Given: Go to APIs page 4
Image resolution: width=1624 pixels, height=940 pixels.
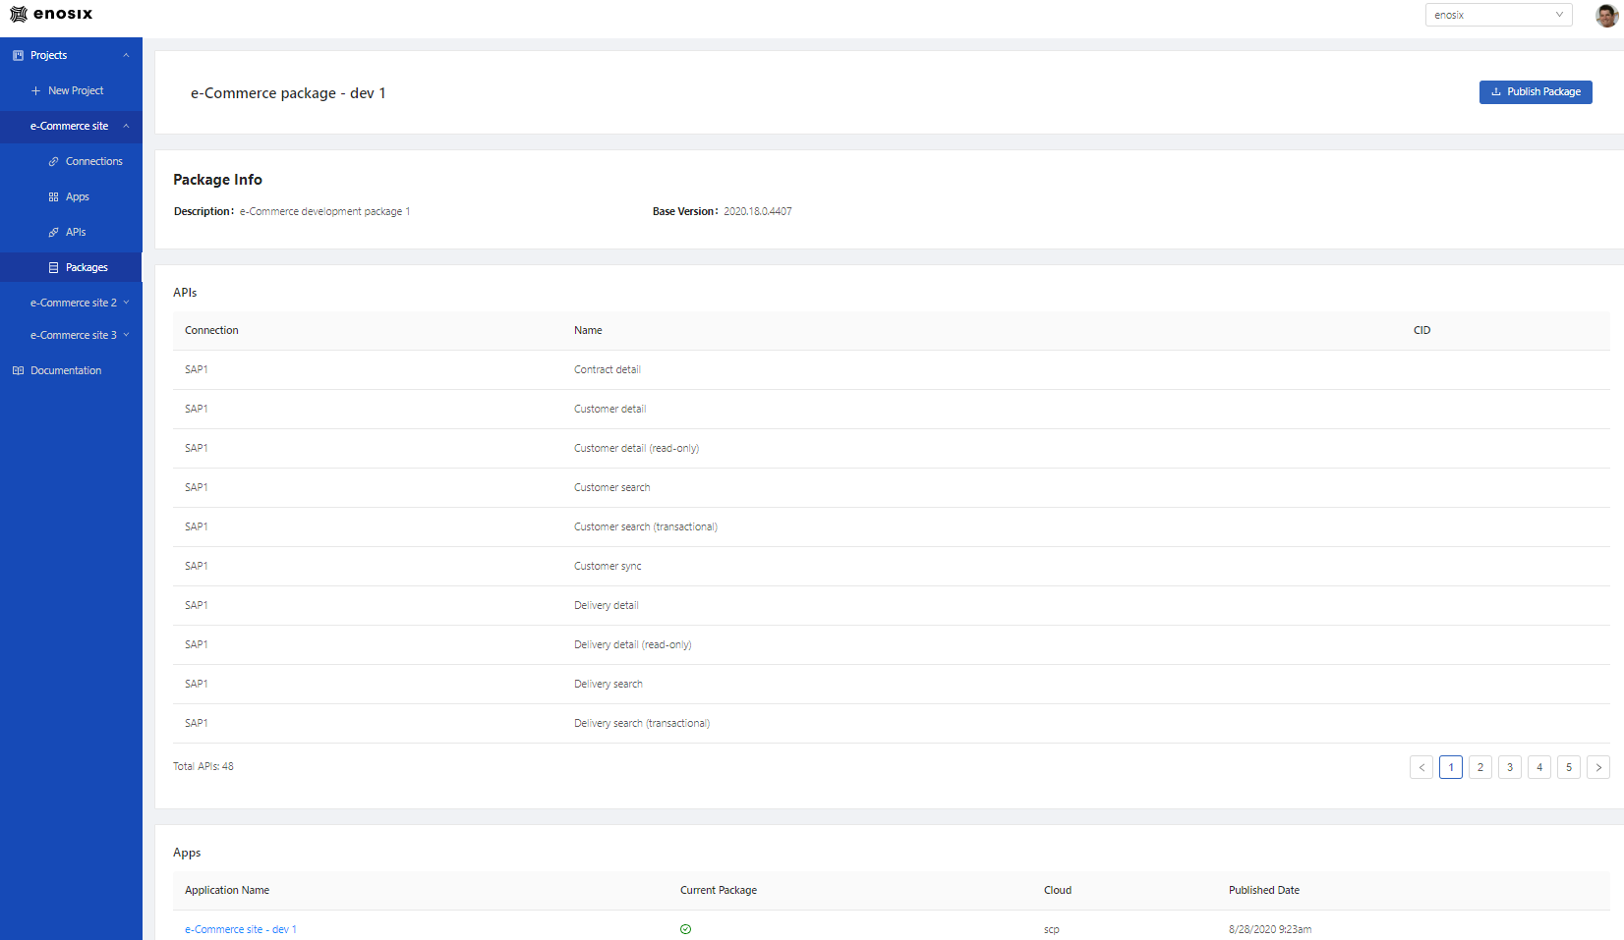Looking at the screenshot, I should pyautogui.click(x=1539, y=767).
